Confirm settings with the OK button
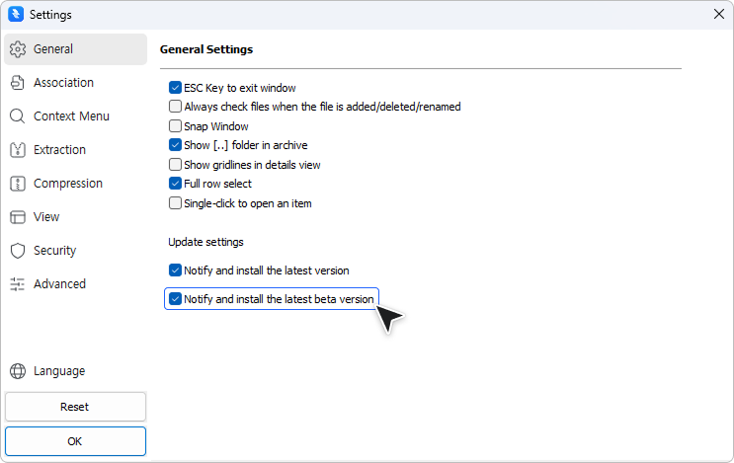The image size is (734, 463). (x=75, y=441)
